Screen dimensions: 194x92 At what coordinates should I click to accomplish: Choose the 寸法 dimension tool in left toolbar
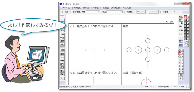pyautogui.click(x=62, y=30)
